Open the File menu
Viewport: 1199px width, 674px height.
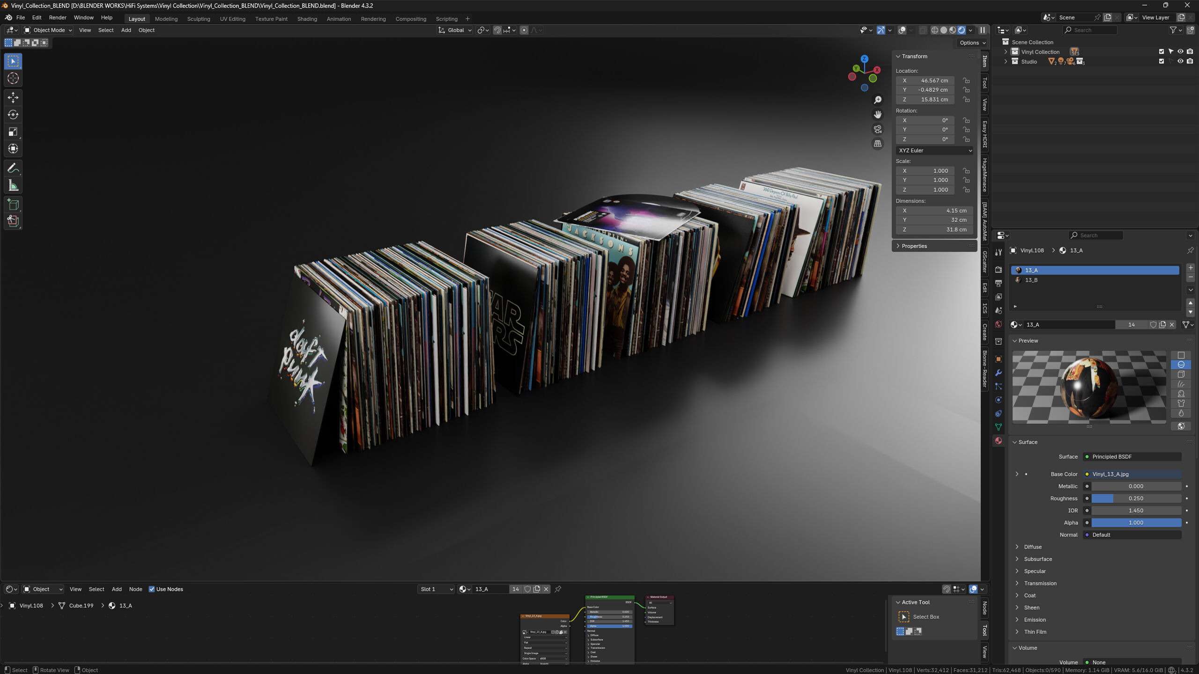[21, 17]
